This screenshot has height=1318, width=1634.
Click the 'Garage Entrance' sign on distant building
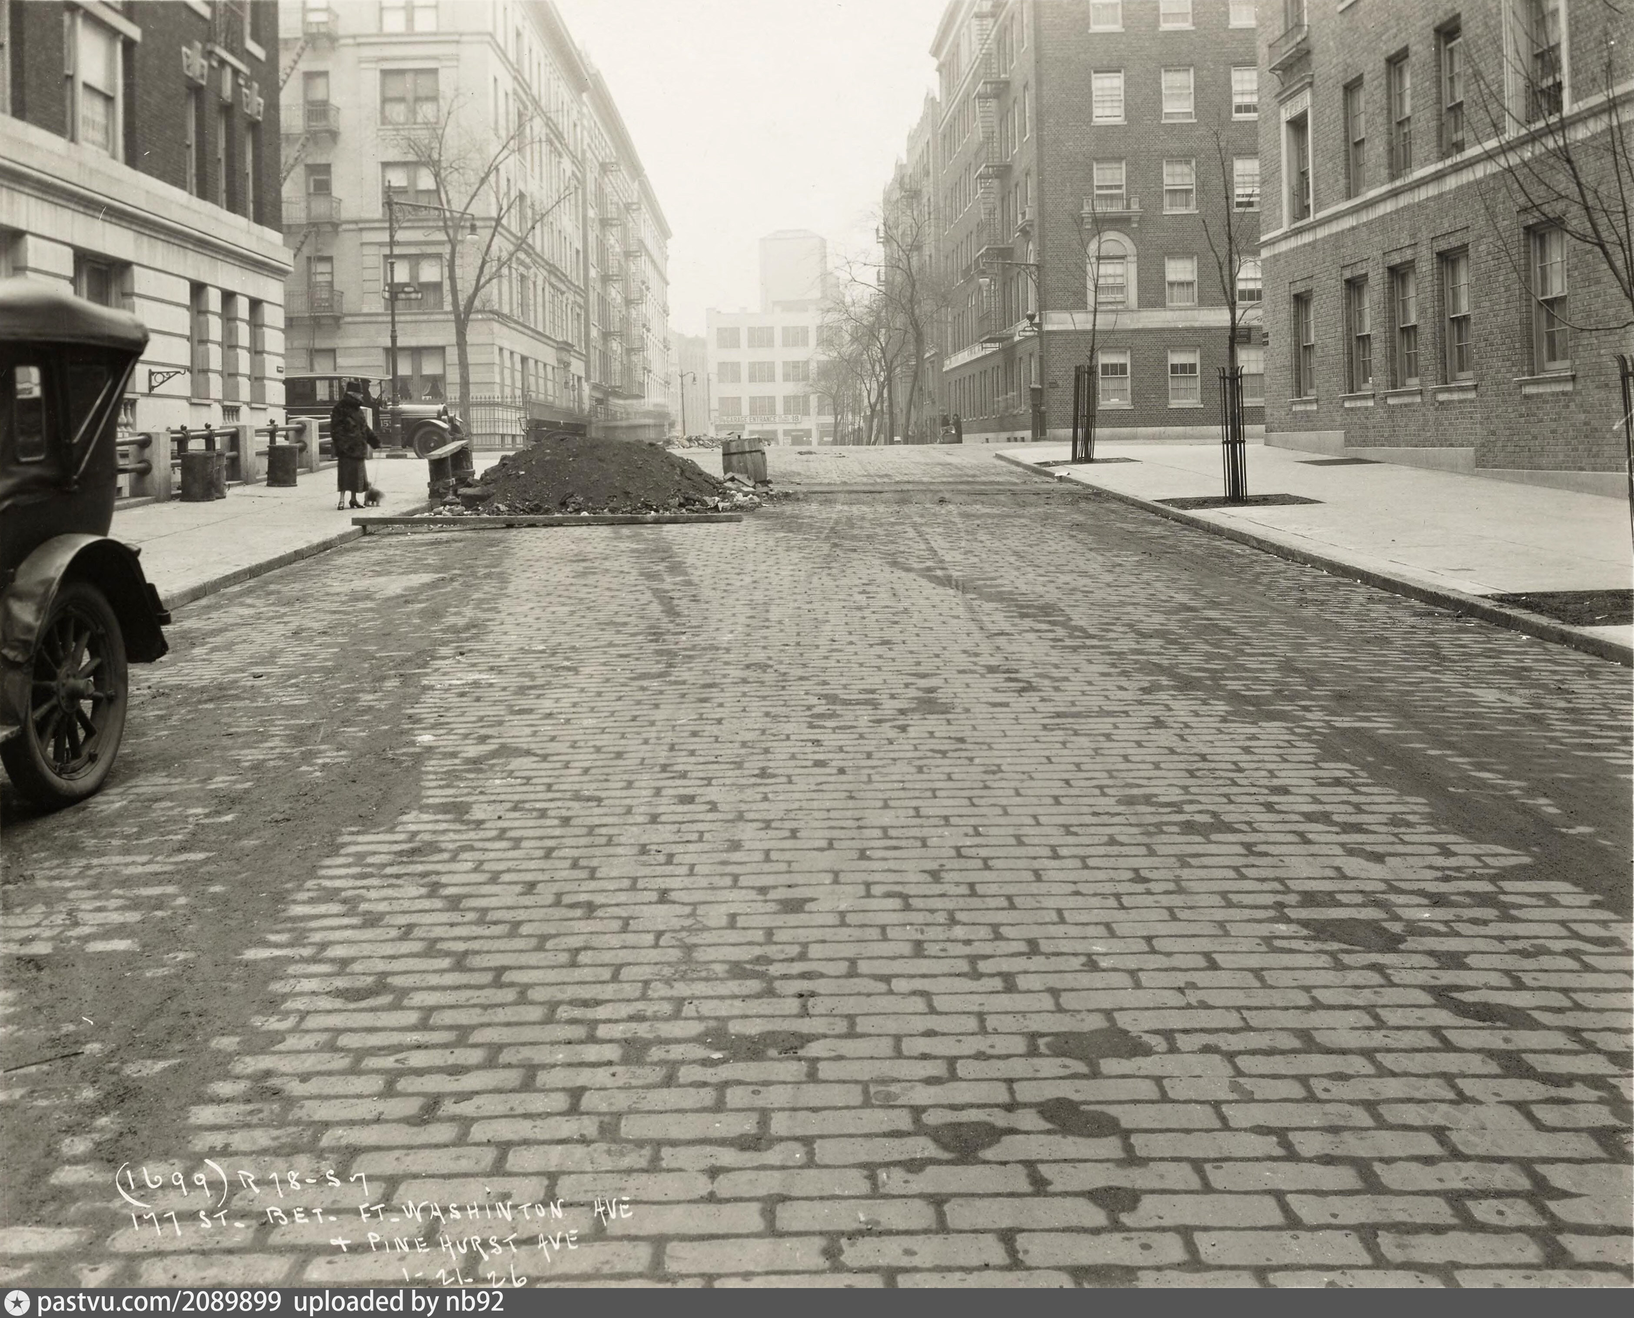(x=758, y=419)
